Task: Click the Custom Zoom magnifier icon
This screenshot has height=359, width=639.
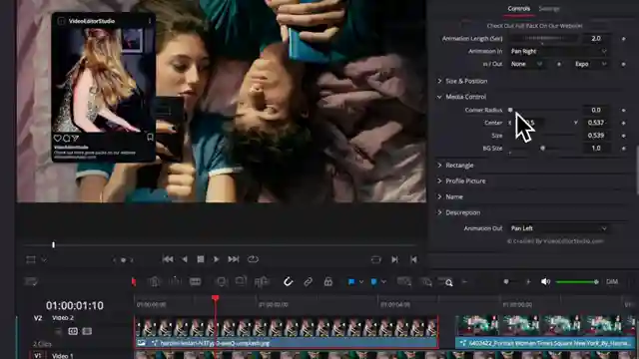Action: [x=447, y=281]
